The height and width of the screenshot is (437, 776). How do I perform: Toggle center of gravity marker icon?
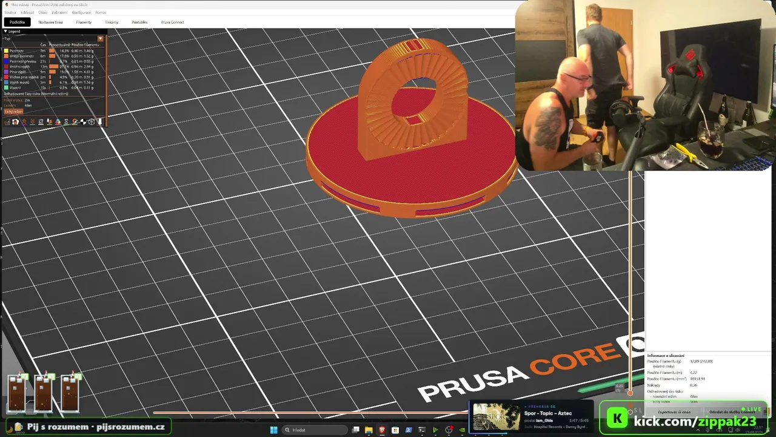pos(84,122)
